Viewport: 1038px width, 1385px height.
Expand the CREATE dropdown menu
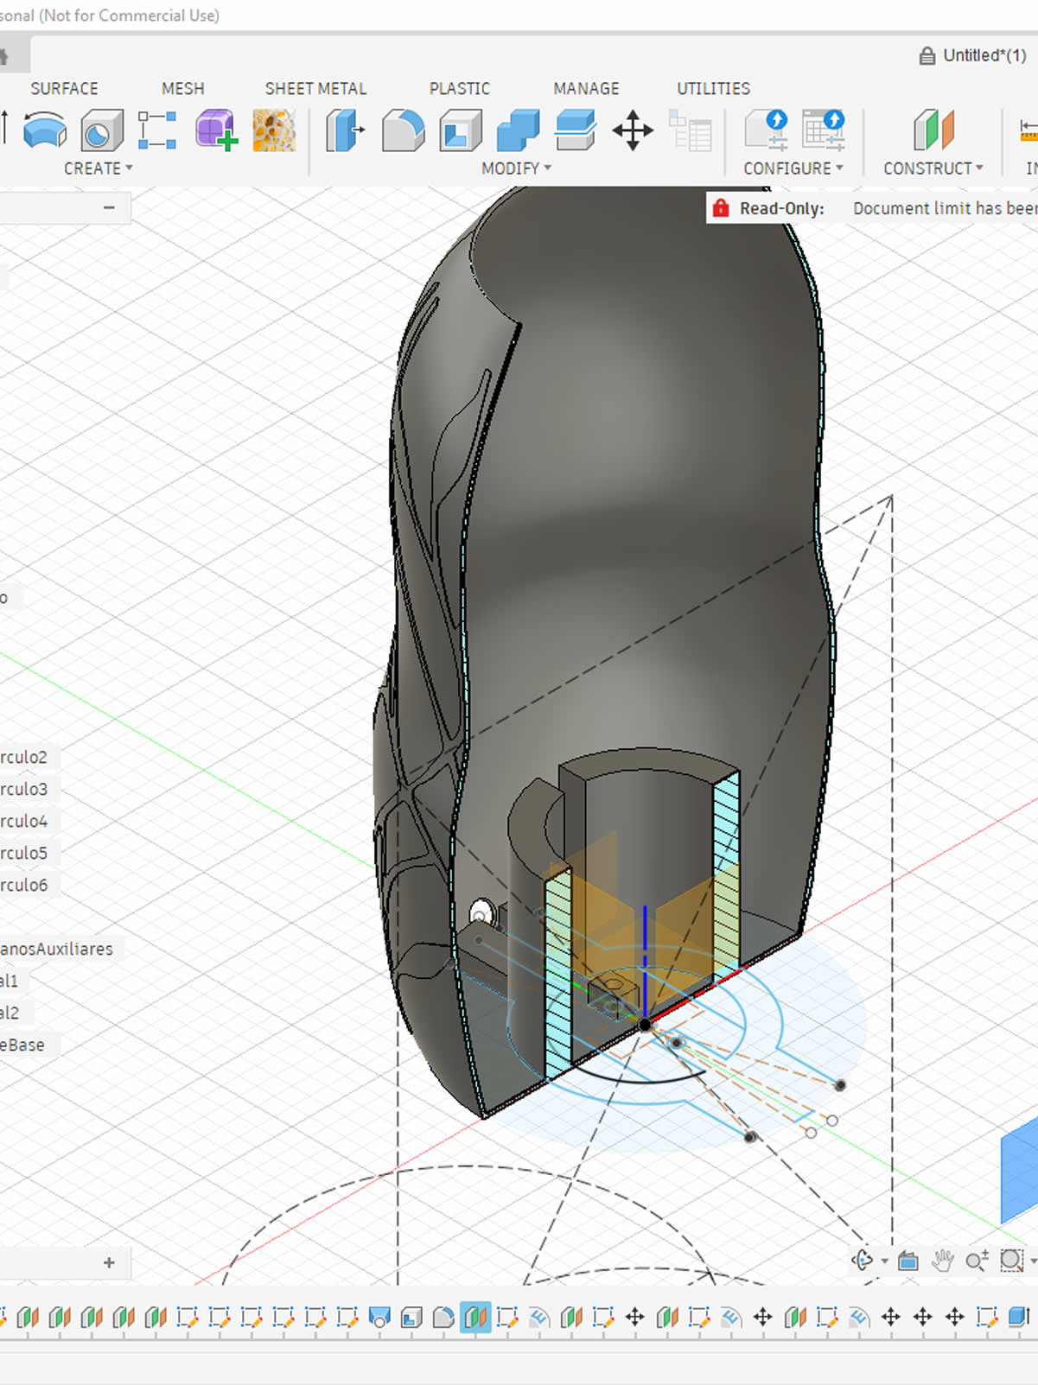98,168
